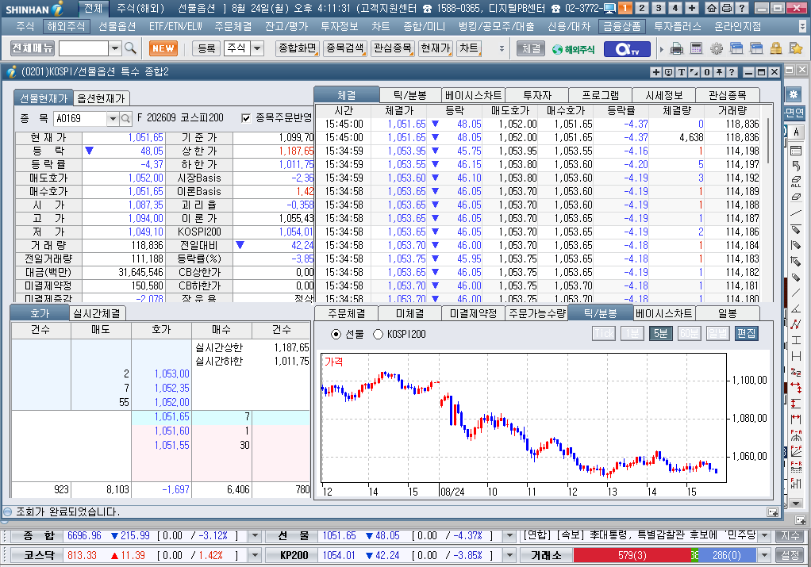Switch to the 미결제약정 tab in lower panel
Viewport: 811px width, 567px height.
[473, 313]
